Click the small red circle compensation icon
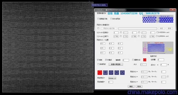 coord(144,60)
